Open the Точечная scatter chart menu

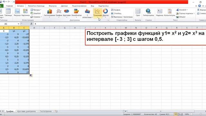98,14
